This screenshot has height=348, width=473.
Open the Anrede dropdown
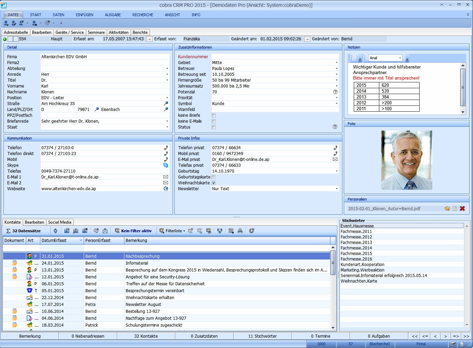[x=167, y=74]
